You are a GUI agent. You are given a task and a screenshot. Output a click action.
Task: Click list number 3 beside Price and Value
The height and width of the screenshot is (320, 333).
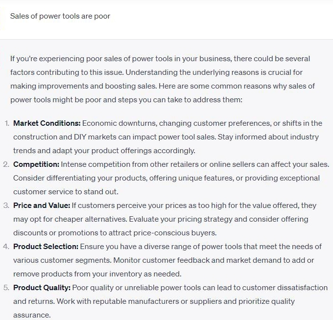pyautogui.click(x=6, y=206)
